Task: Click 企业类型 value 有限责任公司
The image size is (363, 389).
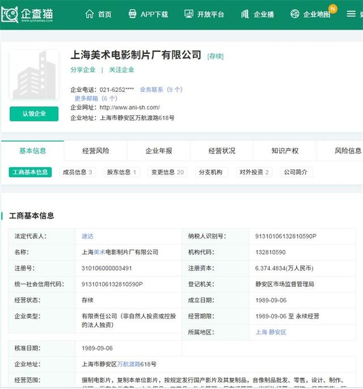Action: (x=129, y=320)
